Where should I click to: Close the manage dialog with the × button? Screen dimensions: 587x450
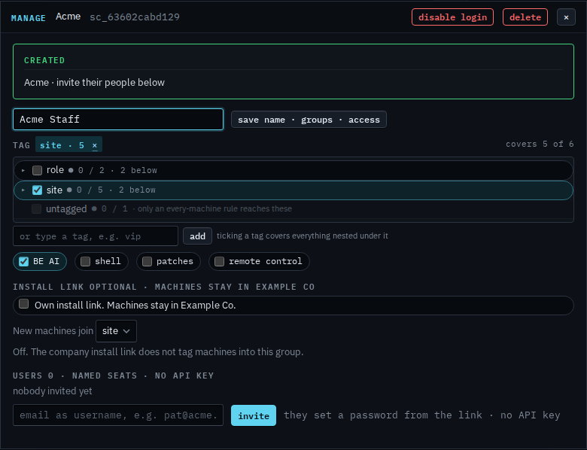click(566, 17)
